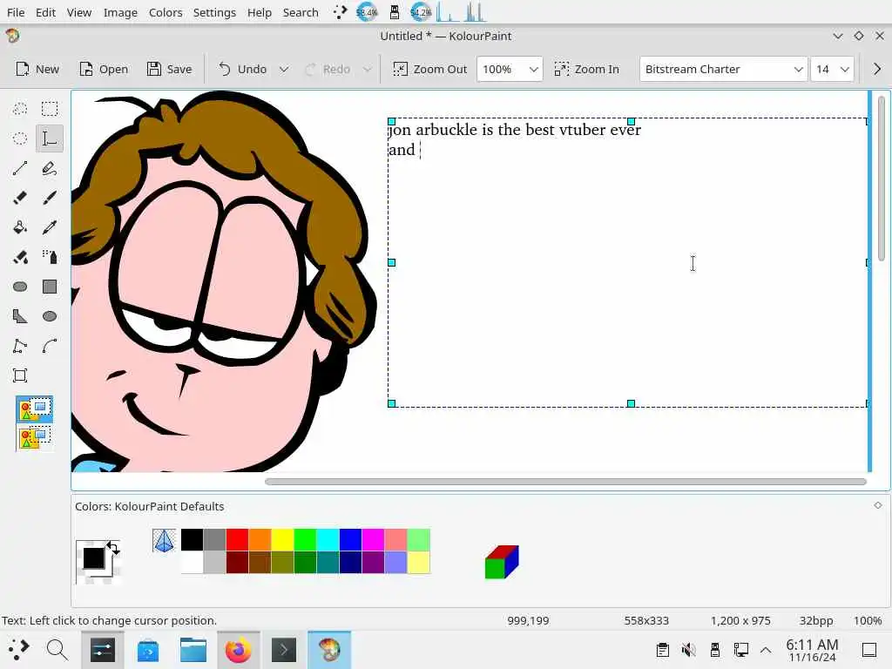Open the application launcher in taskbar
This screenshot has width=892, height=669.
click(19, 649)
